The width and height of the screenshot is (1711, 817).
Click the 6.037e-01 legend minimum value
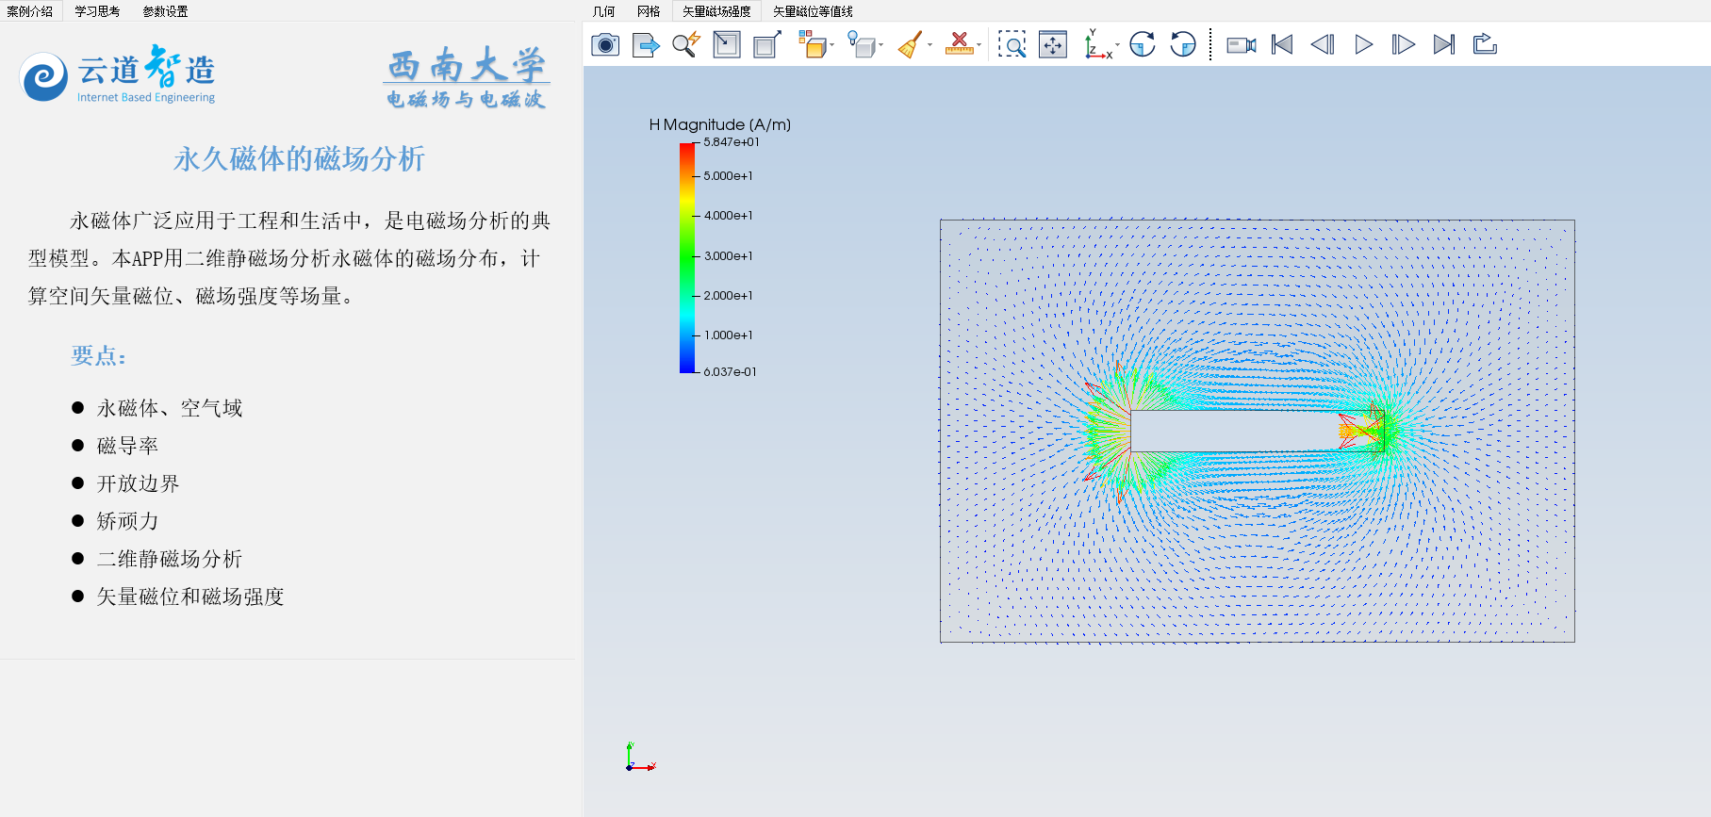point(730,372)
